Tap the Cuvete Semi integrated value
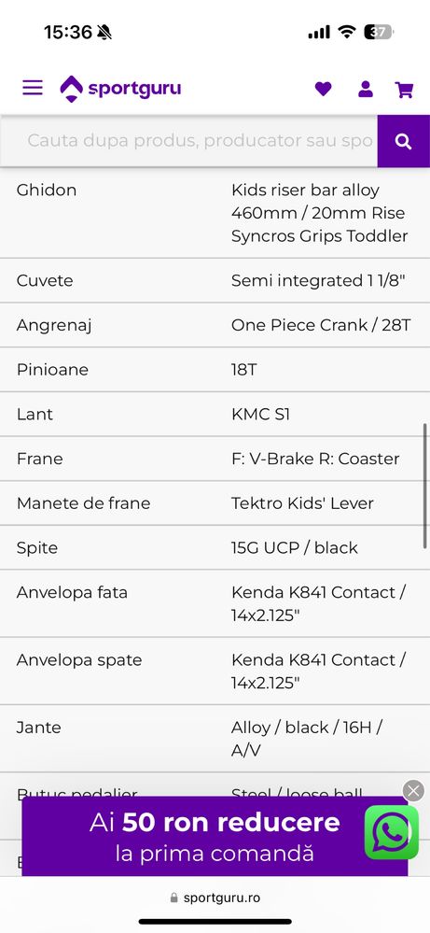 pos(318,280)
